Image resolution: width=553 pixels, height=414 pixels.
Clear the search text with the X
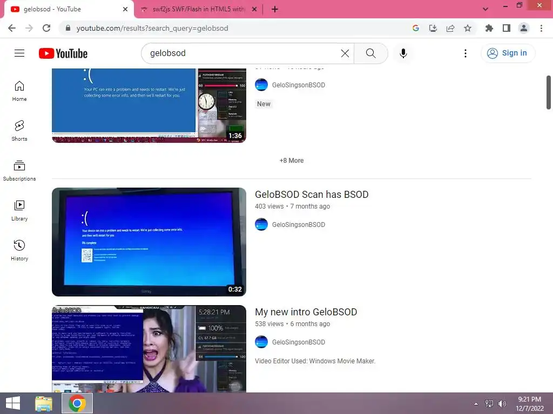345,53
